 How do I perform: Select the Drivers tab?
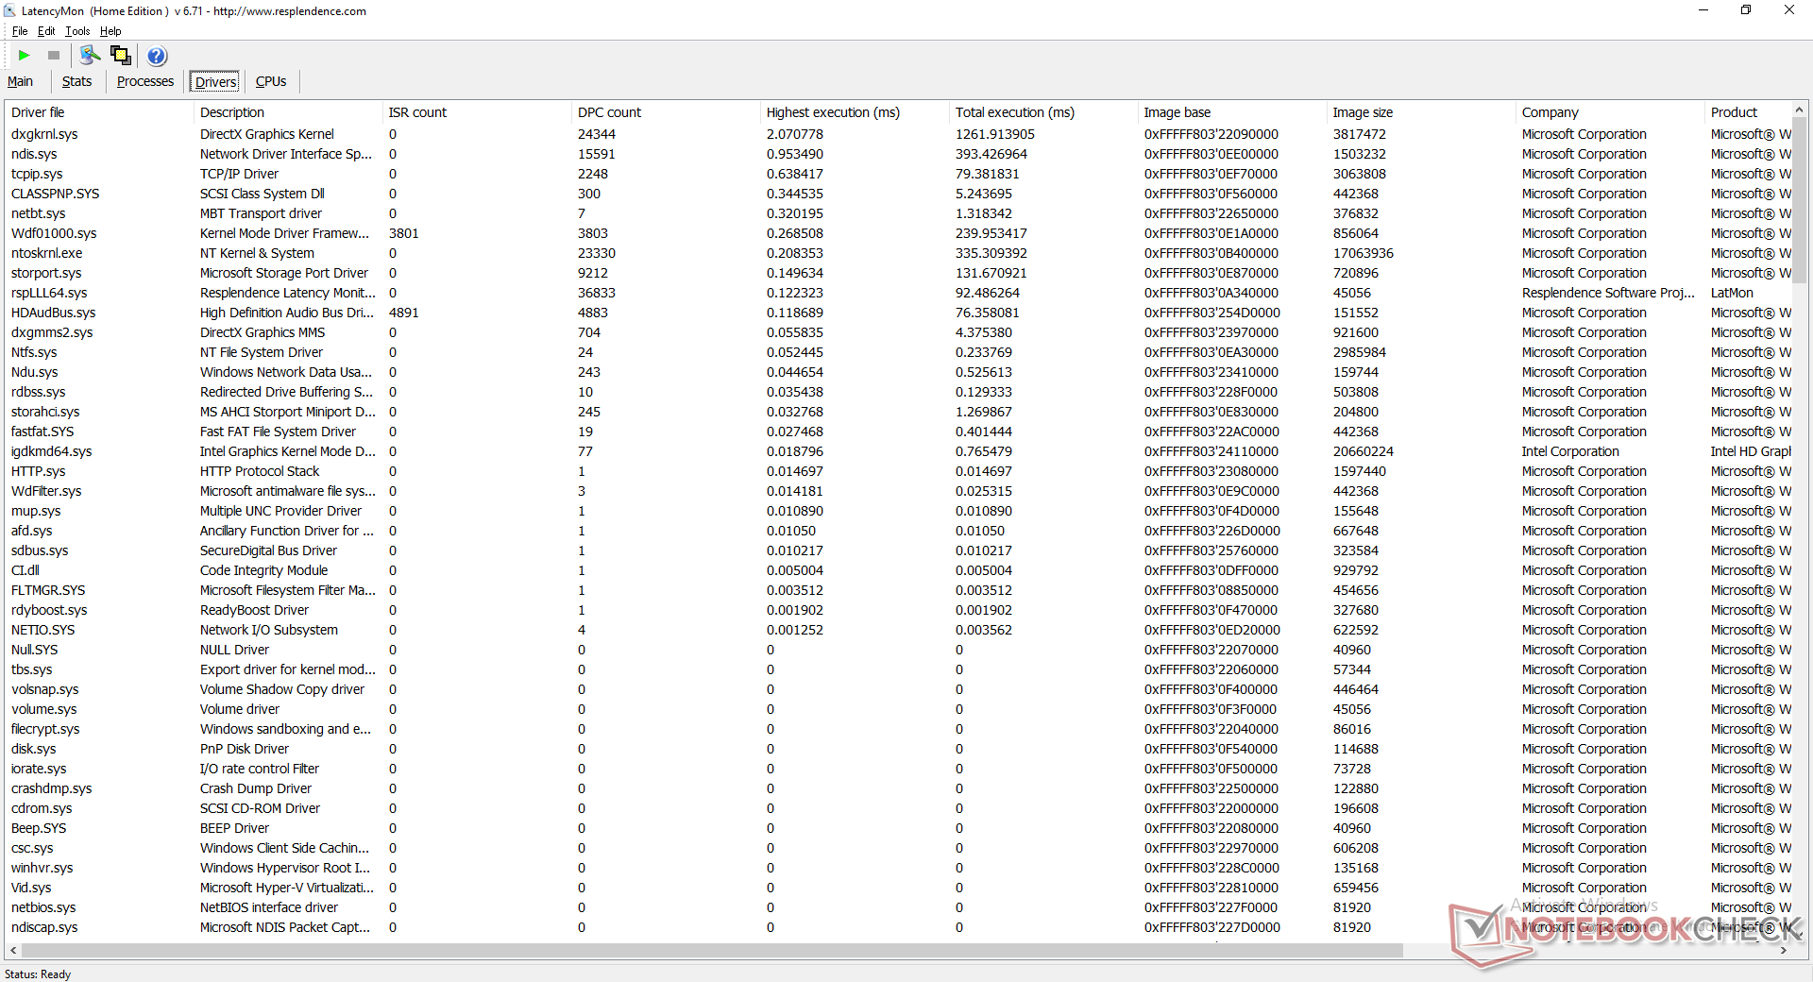tap(215, 82)
